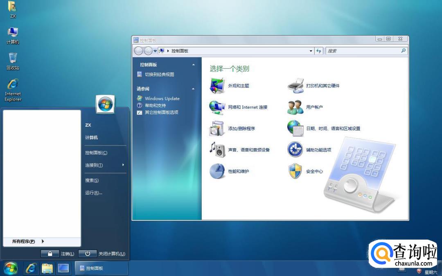Click the search magnifier icon
This screenshot has width=442, height=276.
(x=403, y=51)
